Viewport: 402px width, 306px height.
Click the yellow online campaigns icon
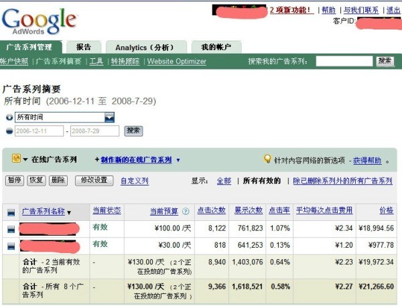16,159
